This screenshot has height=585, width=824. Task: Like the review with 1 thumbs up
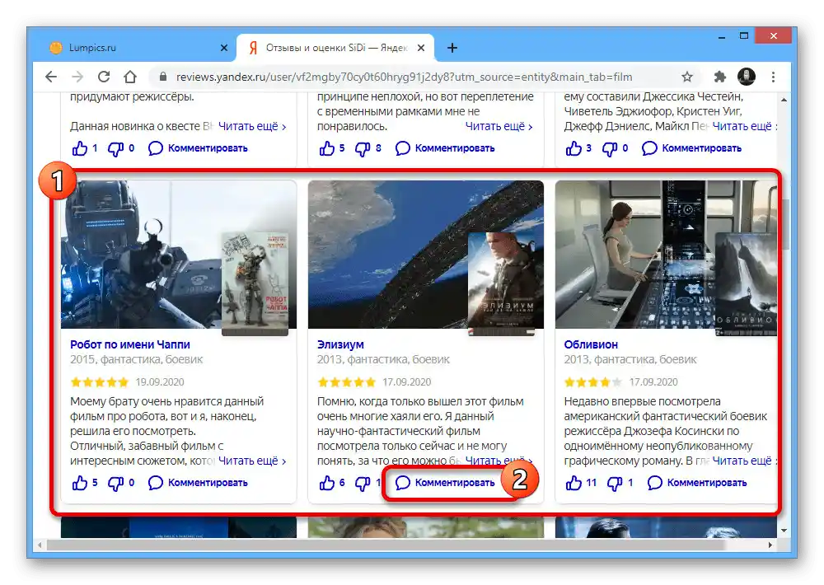click(79, 148)
